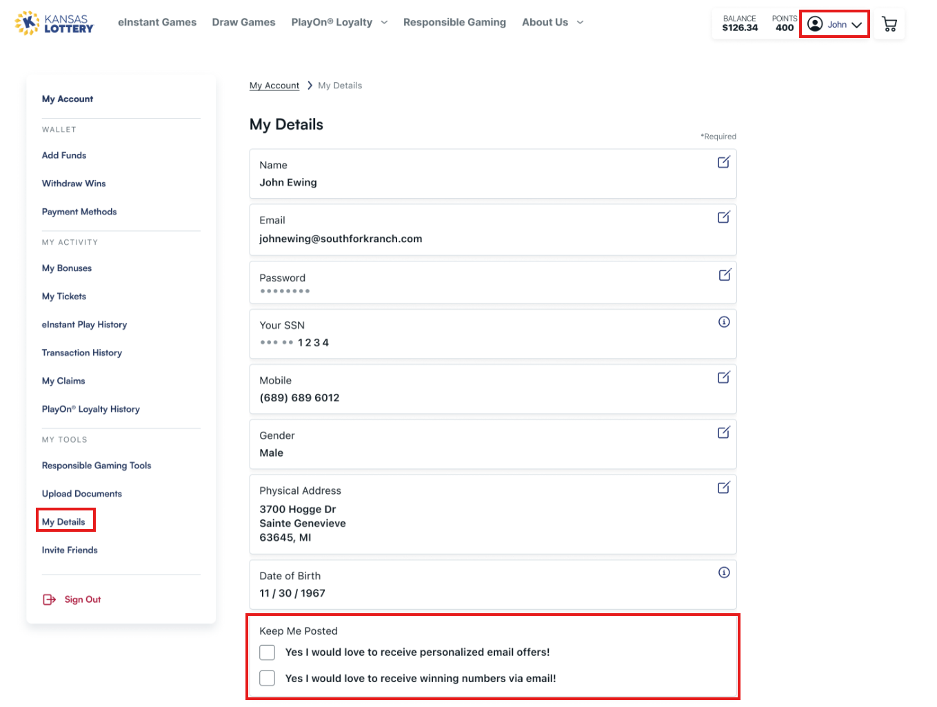Go to Upload Documents

click(82, 494)
